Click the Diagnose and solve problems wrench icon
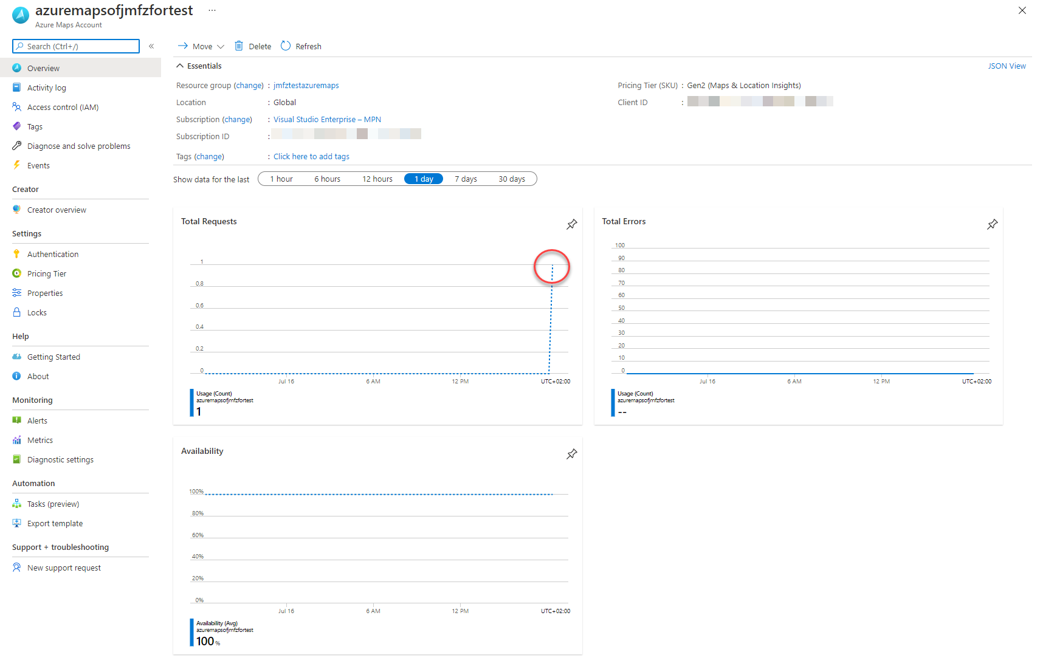 pos(17,146)
